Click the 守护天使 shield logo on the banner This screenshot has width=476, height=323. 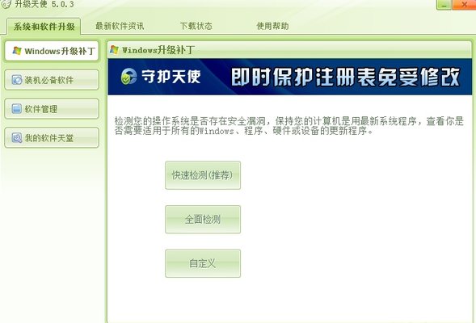(128, 76)
